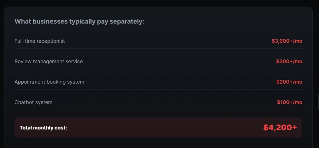This screenshot has width=319, height=148.
Task: Click the $200+/mo price
Action: click(x=289, y=82)
